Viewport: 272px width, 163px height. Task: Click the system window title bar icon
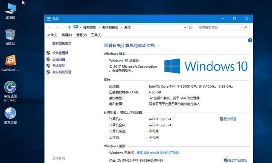49,19
